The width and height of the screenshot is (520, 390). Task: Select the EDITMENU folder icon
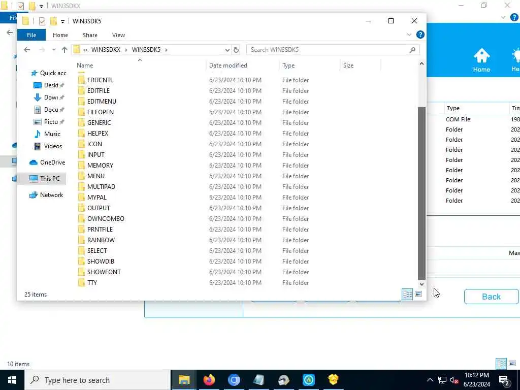coord(81,102)
